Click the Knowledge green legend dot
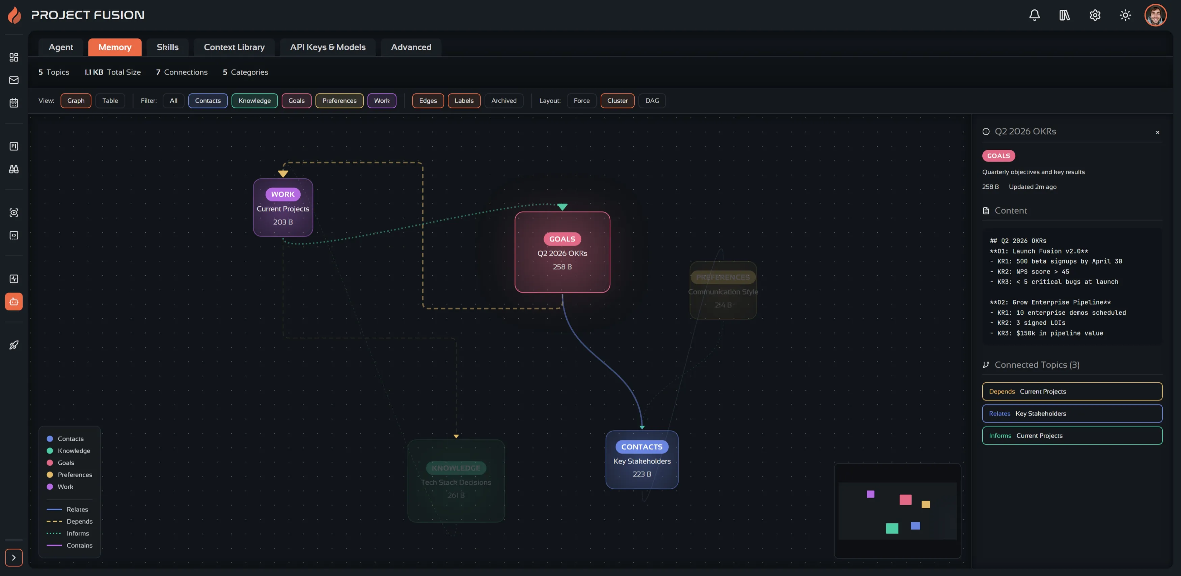The image size is (1181, 576). click(50, 451)
